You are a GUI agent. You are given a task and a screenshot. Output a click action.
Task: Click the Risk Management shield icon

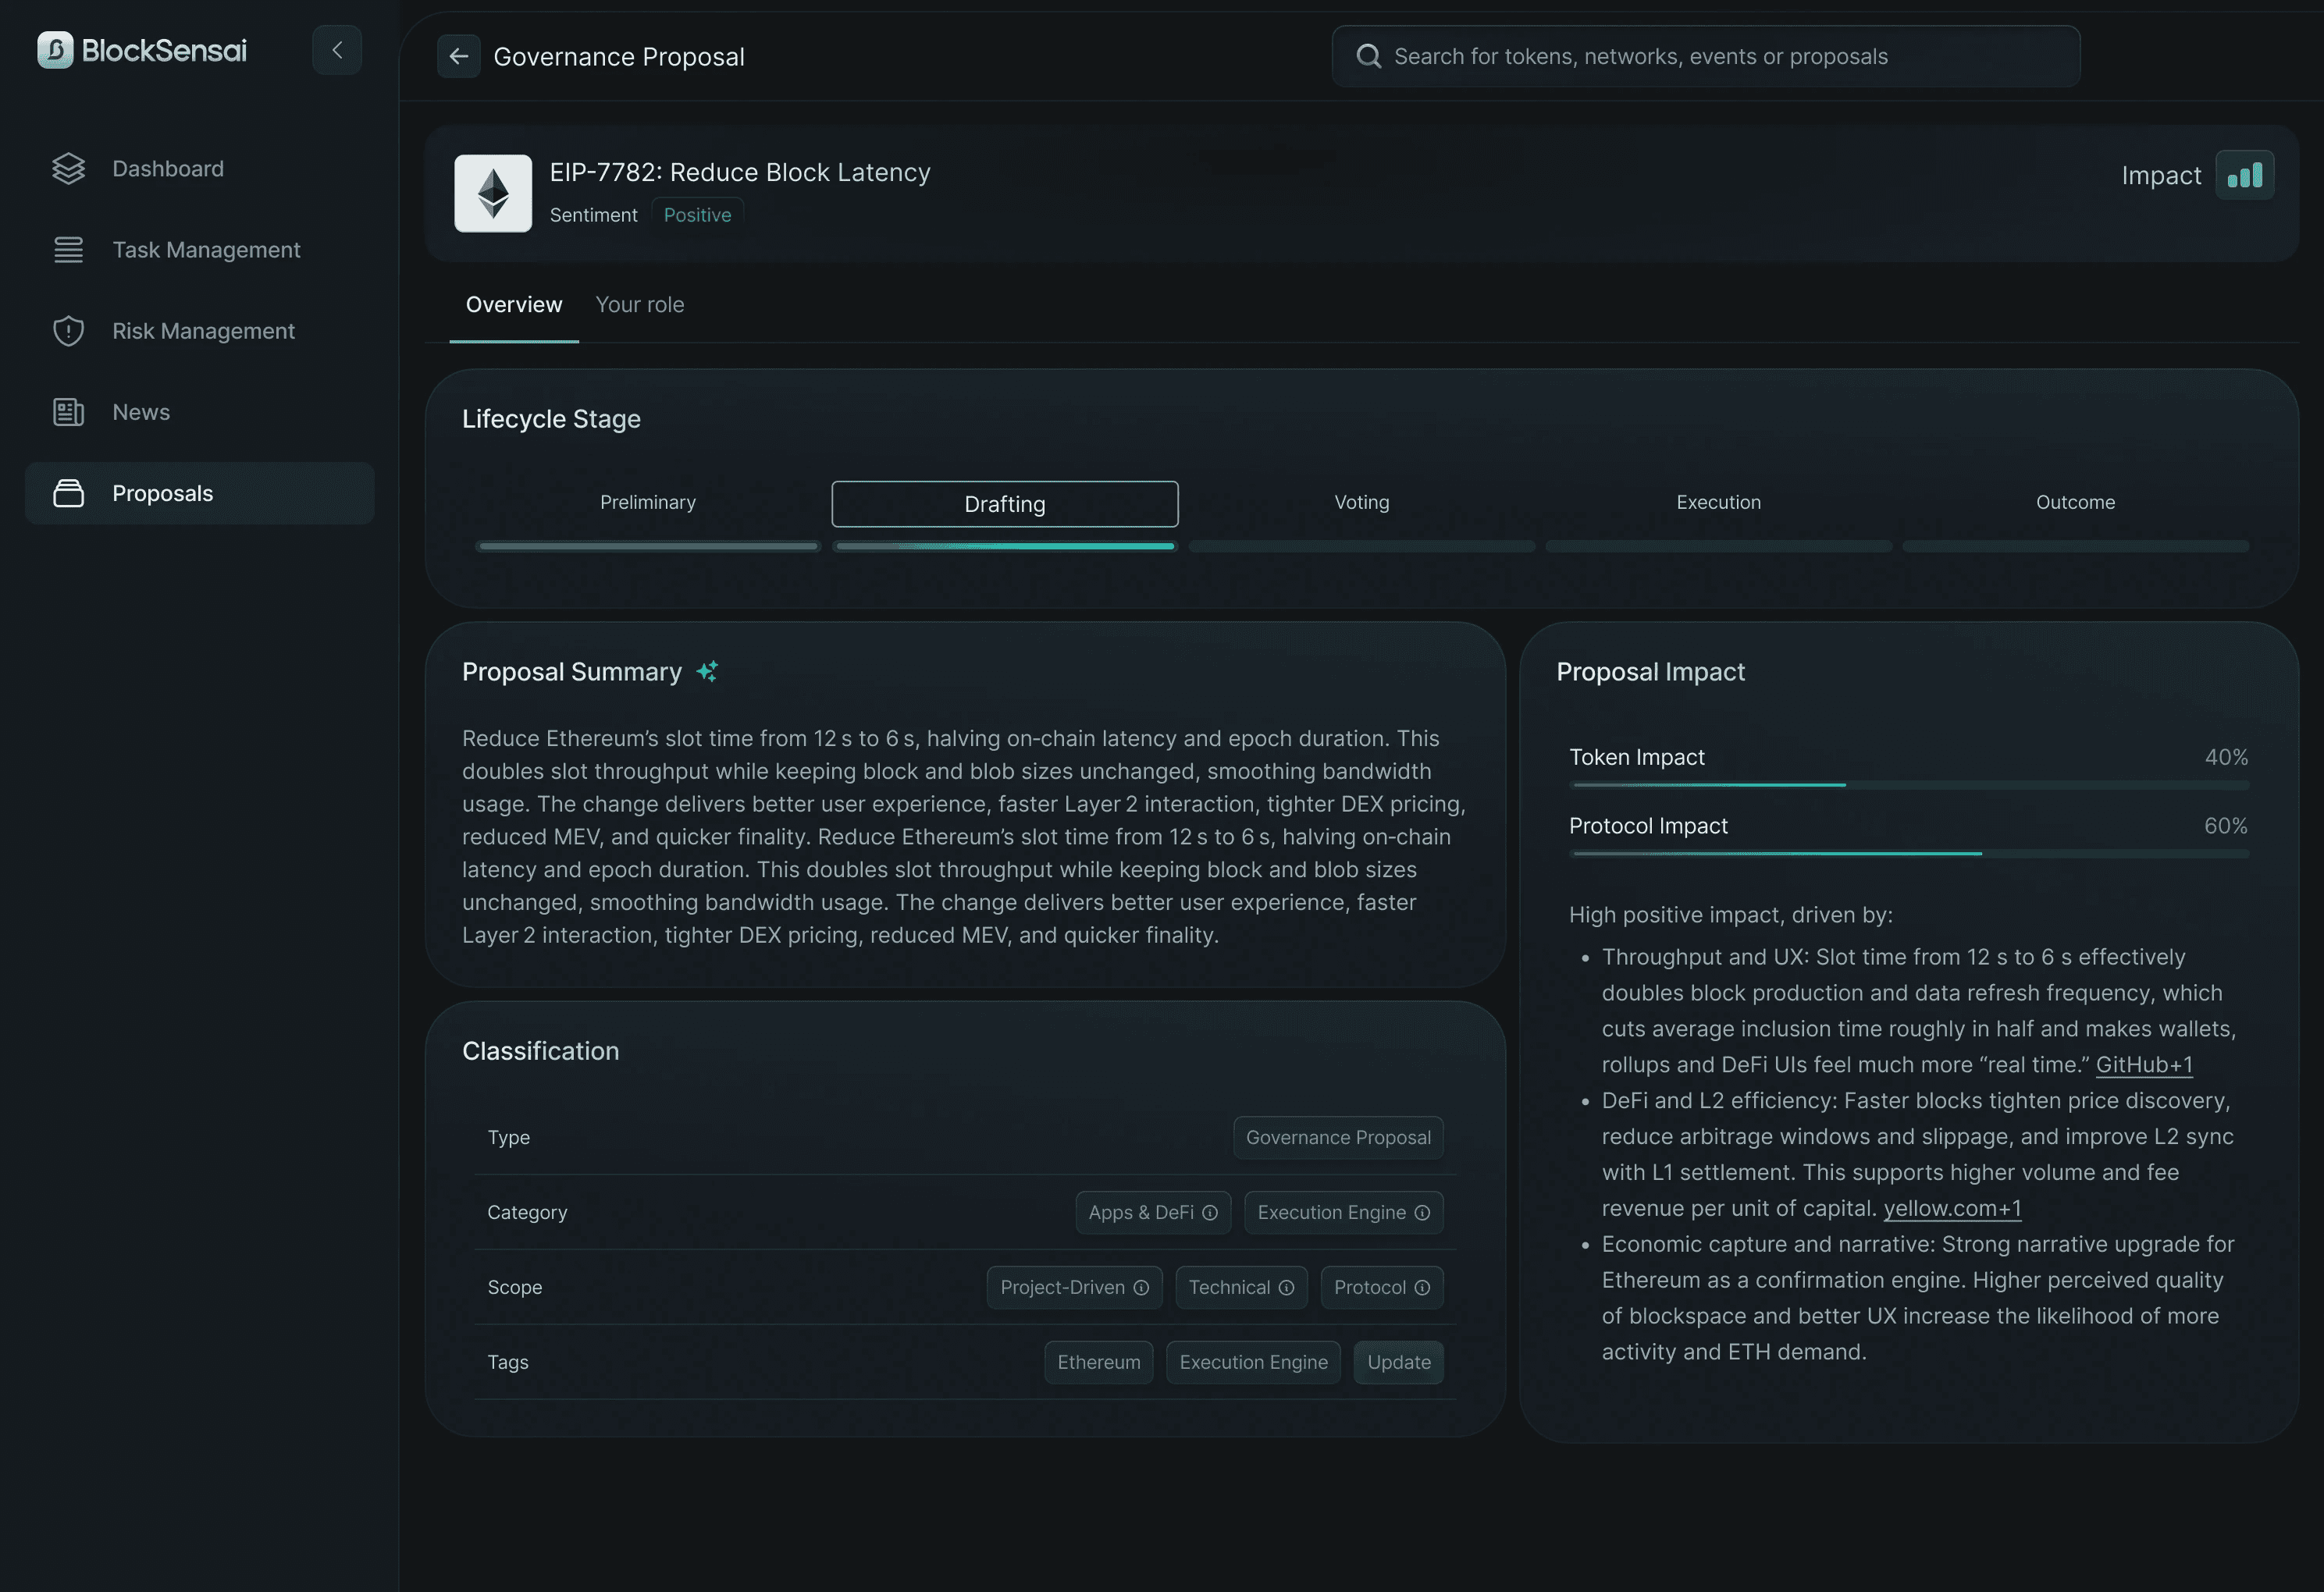[x=68, y=331]
